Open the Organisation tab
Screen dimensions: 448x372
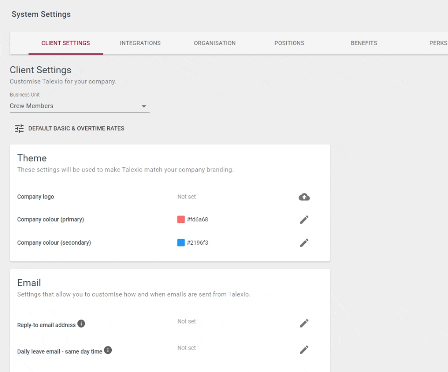point(214,43)
